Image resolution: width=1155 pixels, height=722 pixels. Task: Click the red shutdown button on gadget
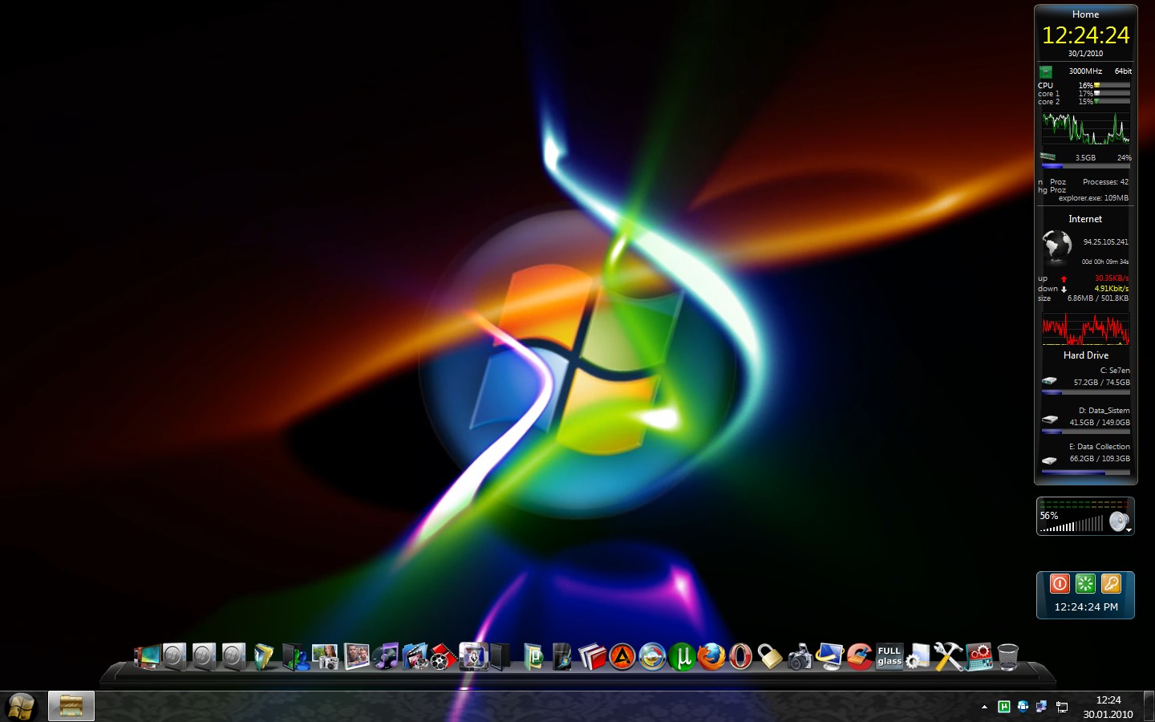click(1060, 583)
